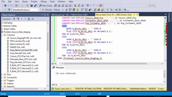Click the Object Explorer vertical scrollbar
The image size is (172, 97).
point(48,42)
